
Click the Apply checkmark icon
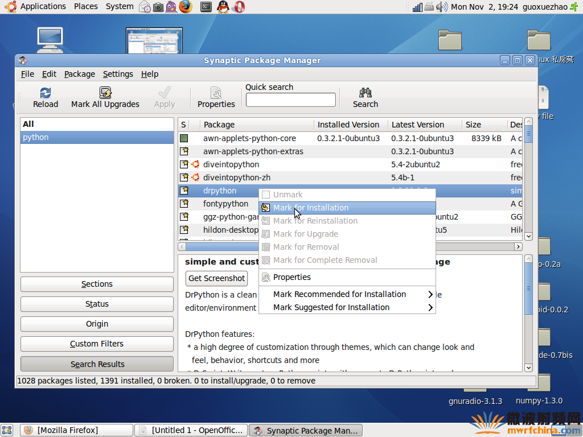click(165, 93)
